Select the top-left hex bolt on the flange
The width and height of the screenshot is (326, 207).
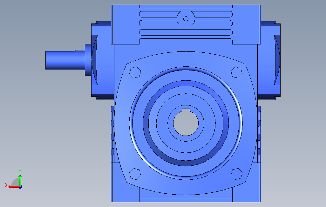point(135,72)
